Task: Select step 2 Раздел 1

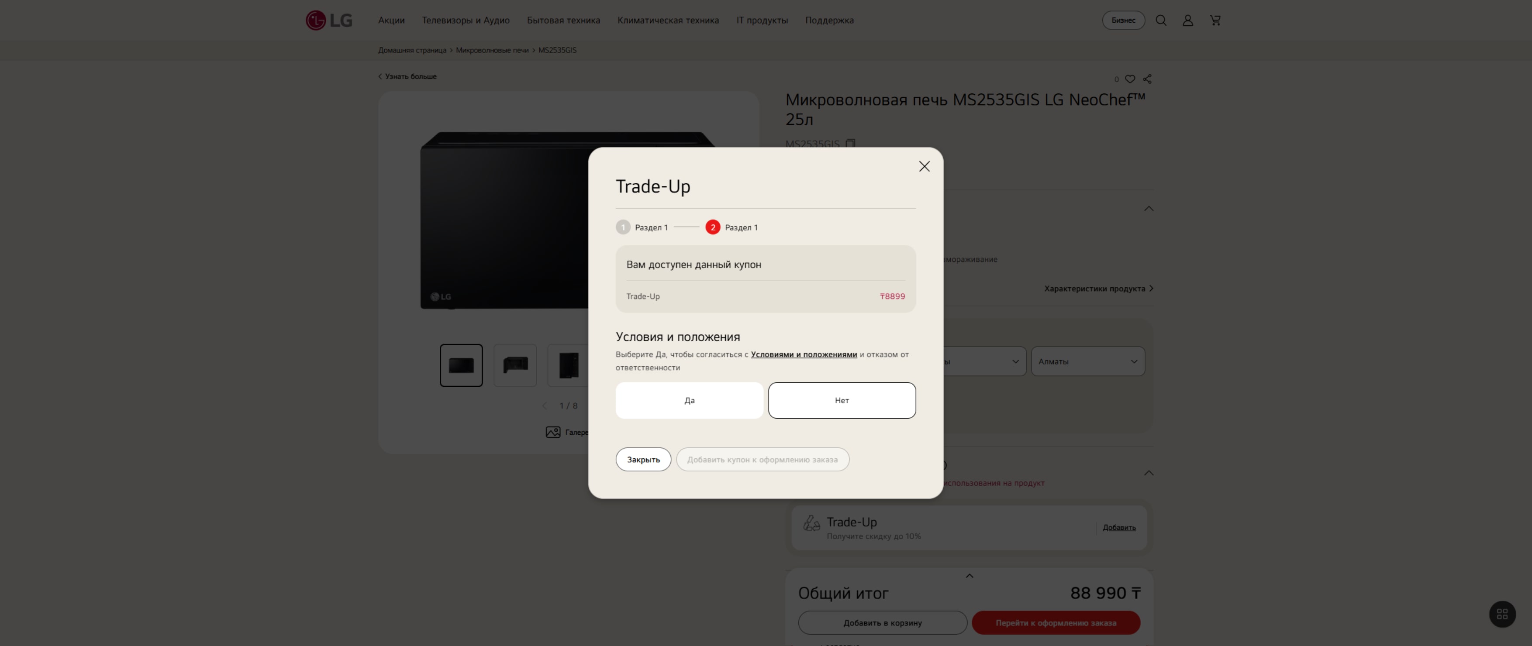Action: 731,227
